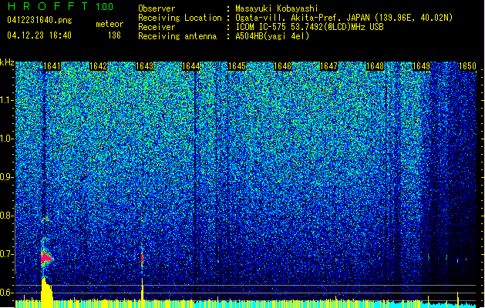Click the 1644 time marker
This screenshot has height=308, width=485.
(191, 66)
